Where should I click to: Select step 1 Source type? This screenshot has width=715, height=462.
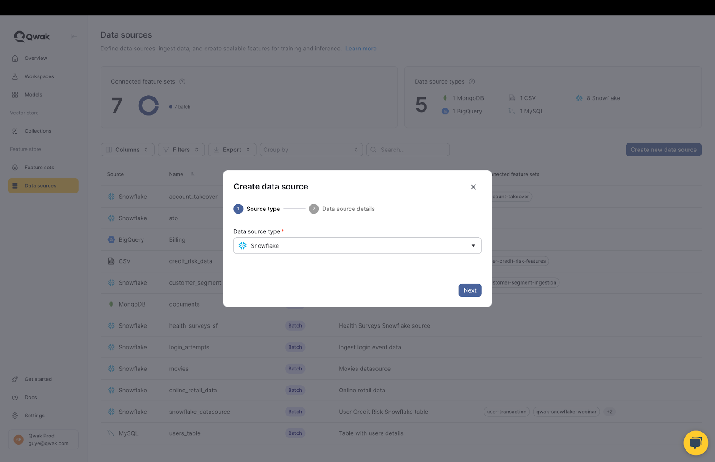pyautogui.click(x=257, y=209)
